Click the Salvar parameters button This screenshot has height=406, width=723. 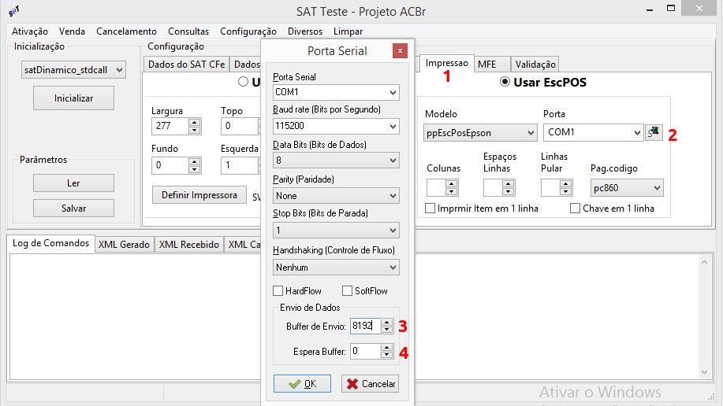click(74, 208)
